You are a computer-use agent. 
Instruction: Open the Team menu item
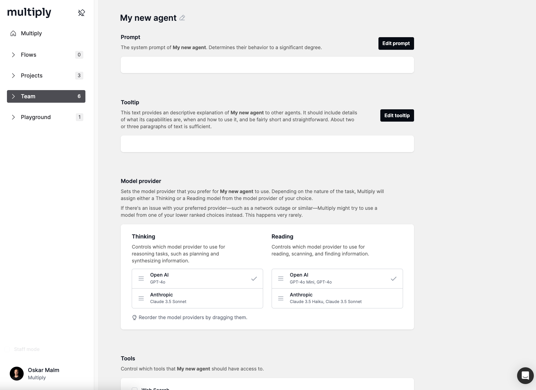[x=46, y=96]
